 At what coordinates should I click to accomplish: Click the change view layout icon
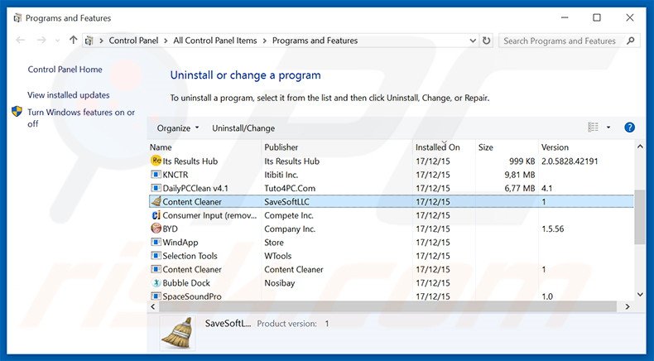593,128
